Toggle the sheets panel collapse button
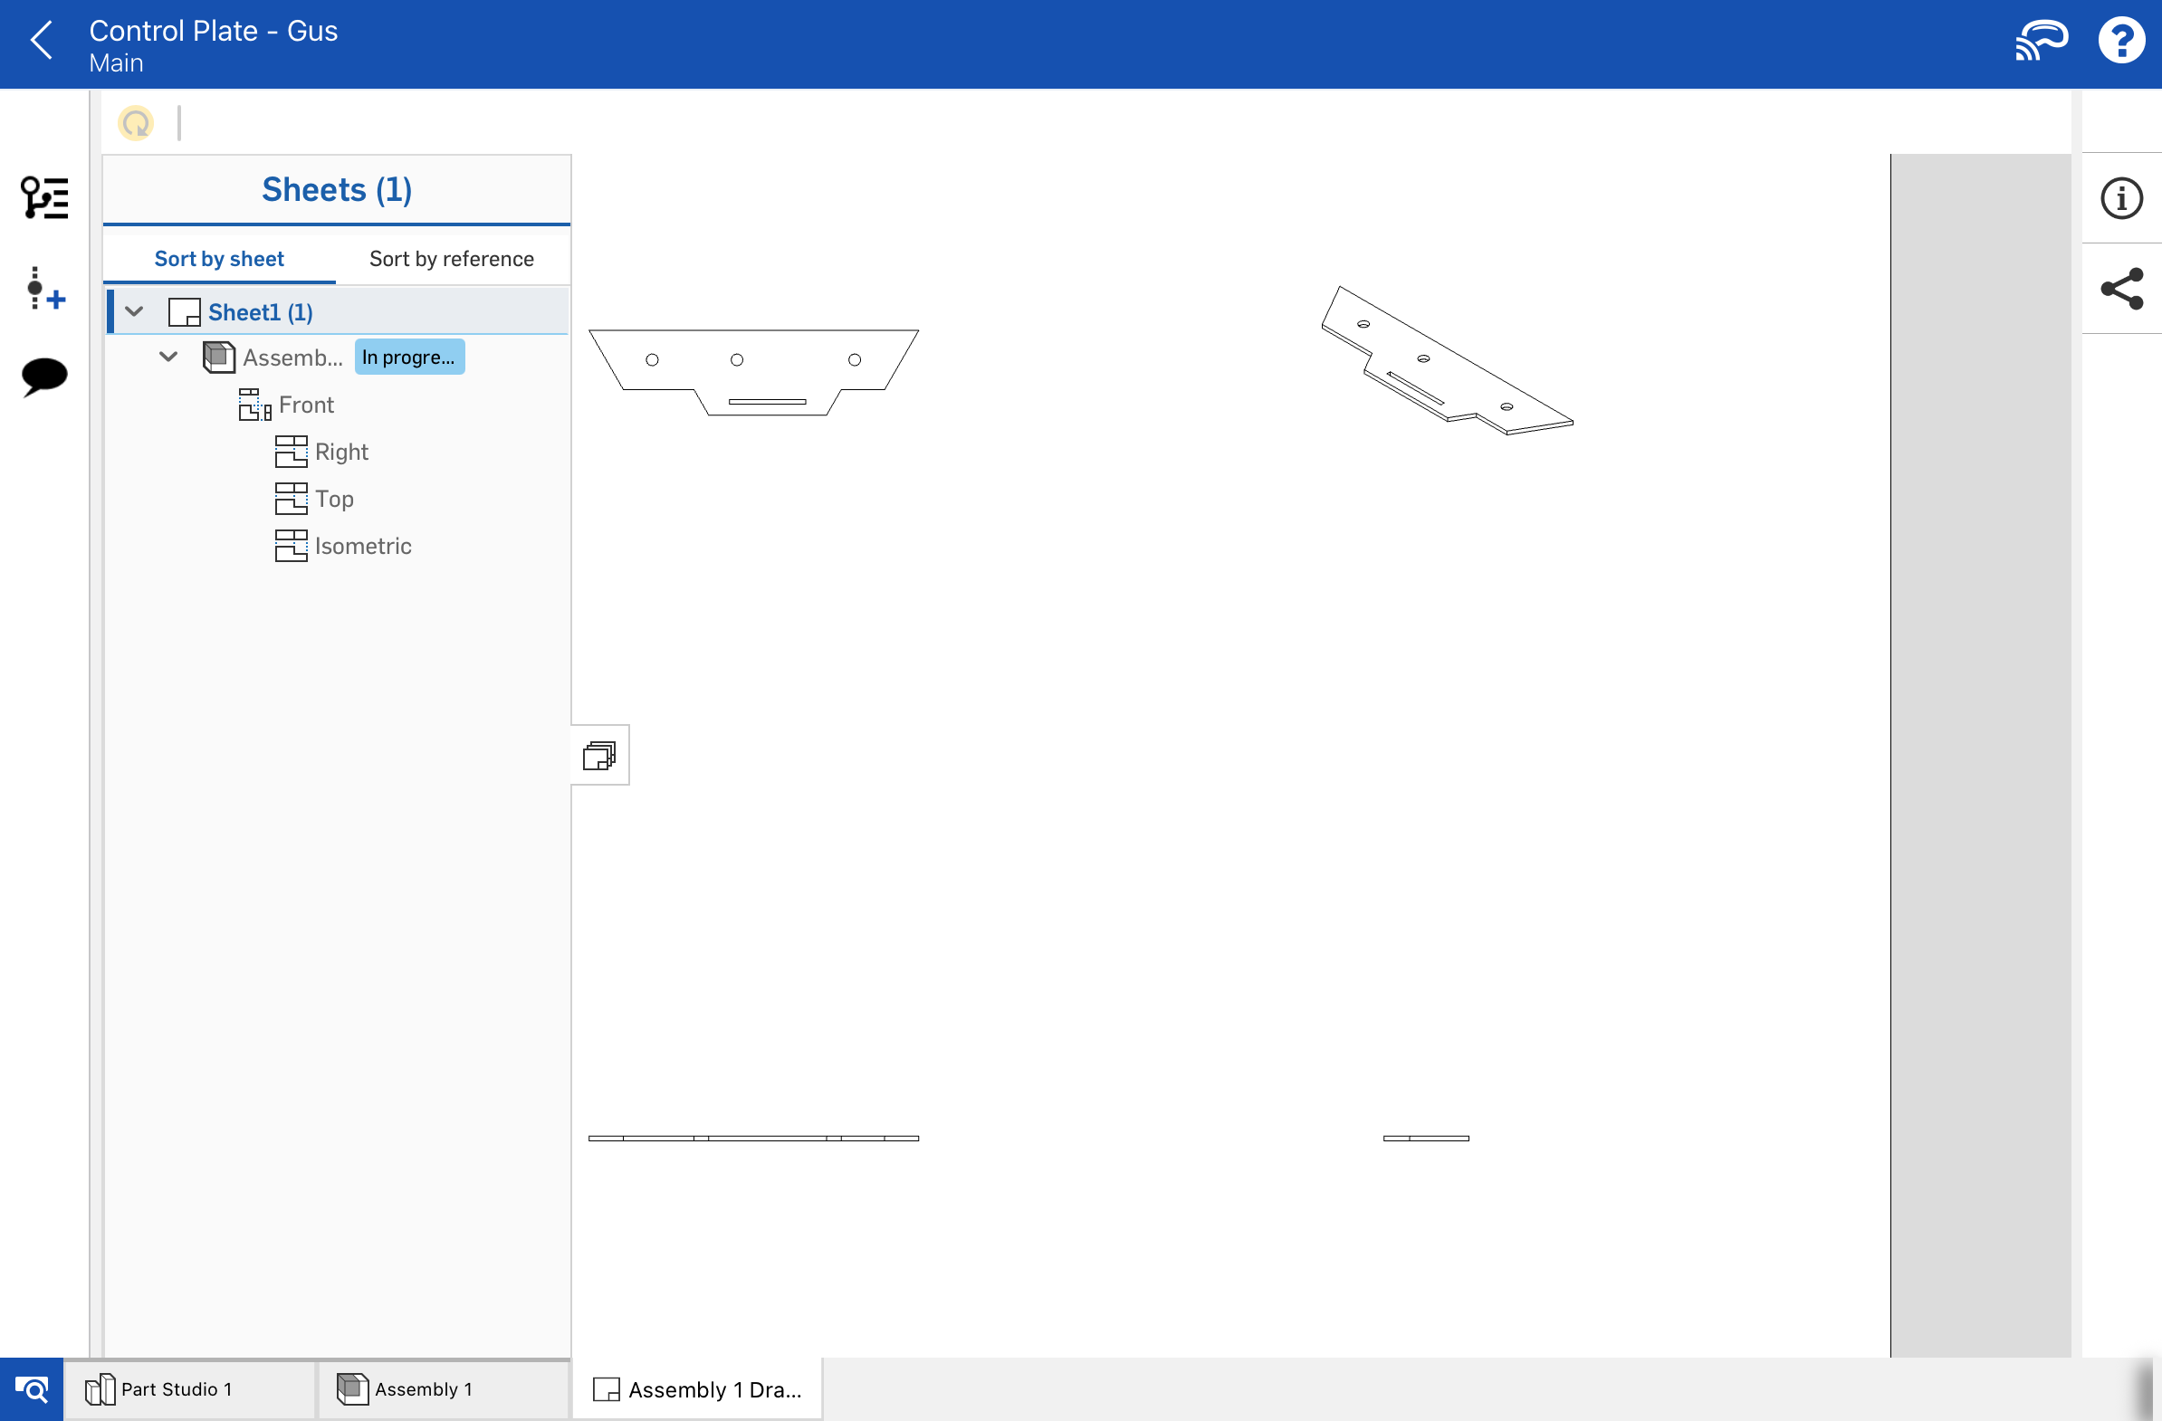This screenshot has width=2162, height=1421. (x=599, y=756)
